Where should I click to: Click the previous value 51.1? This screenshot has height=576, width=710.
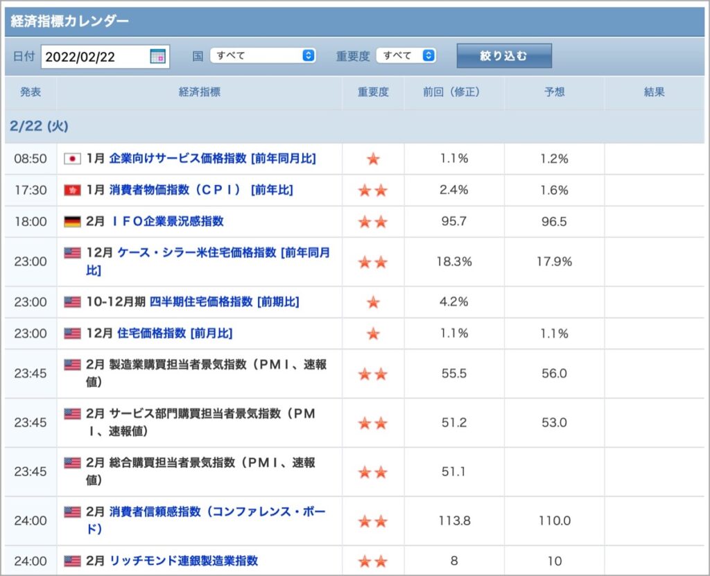point(453,471)
